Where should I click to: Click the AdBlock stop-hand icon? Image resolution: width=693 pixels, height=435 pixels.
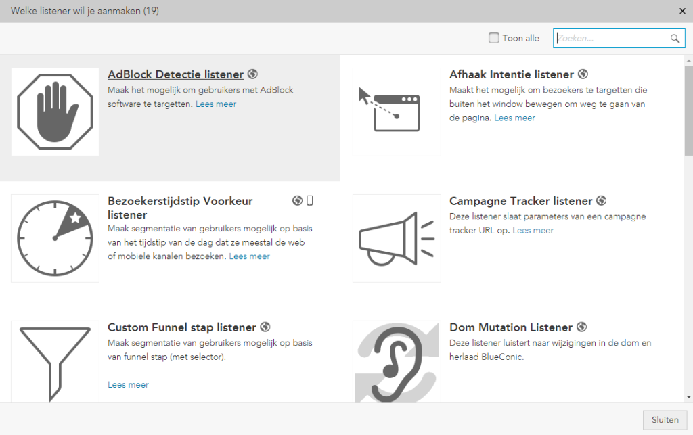tap(55, 112)
